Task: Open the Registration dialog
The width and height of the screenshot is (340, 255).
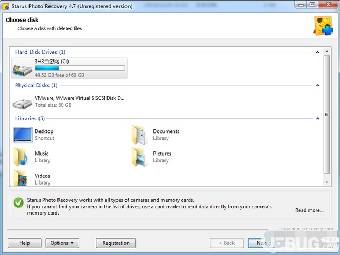Action: (116, 243)
